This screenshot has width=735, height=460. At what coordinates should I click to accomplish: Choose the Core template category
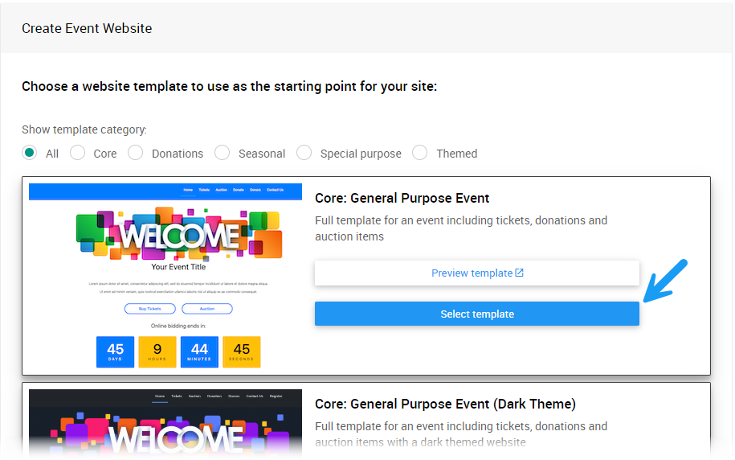[78, 153]
